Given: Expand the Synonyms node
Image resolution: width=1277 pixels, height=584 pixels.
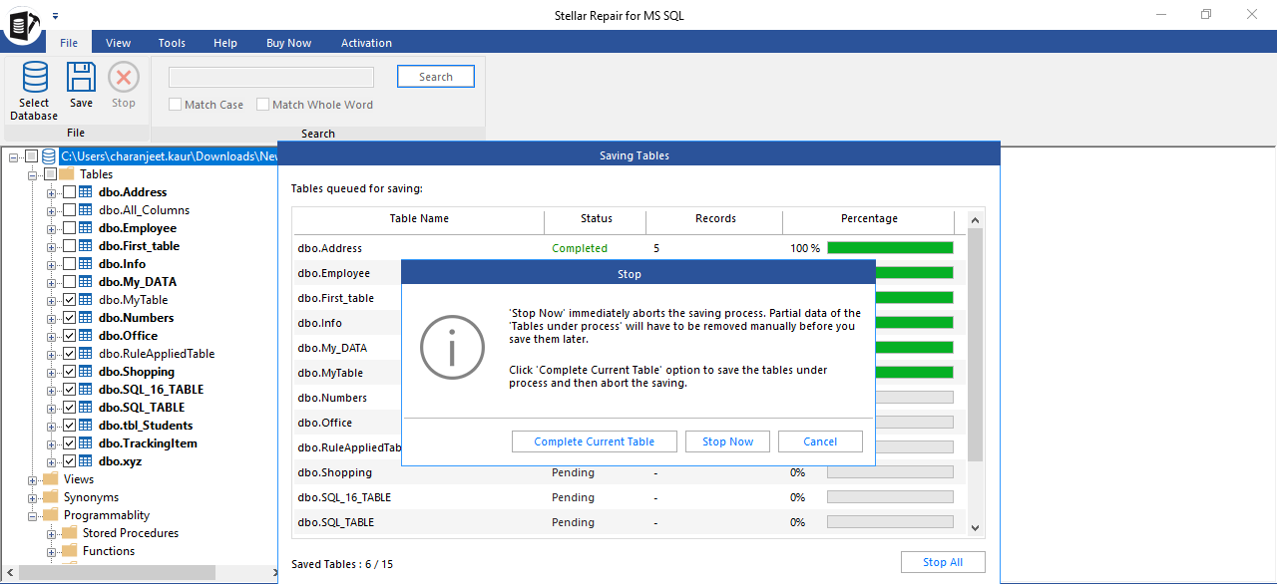Looking at the screenshot, I should pyautogui.click(x=32, y=497).
